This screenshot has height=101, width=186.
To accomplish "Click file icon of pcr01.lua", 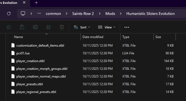I will coord(13,53).
